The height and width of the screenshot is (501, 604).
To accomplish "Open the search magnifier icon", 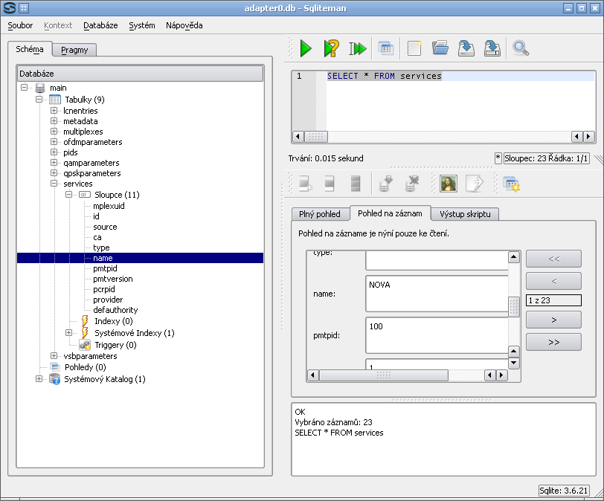I will tap(521, 48).
